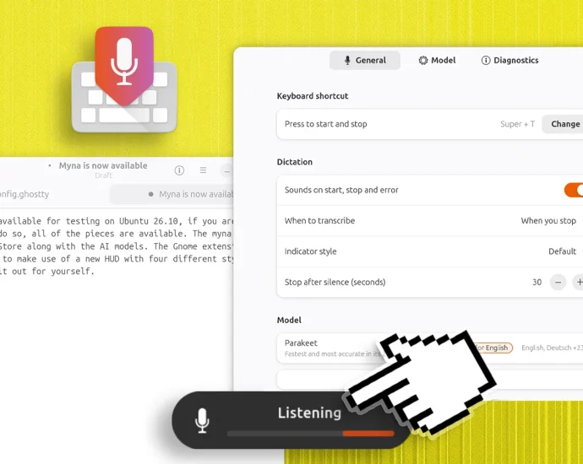Click the Press to start and stop row
Screen dimensions: 583x464
click(x=430, y=124)
